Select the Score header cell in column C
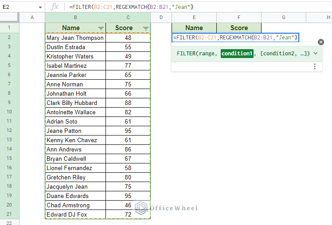The image size is (332, 225). 128,28
